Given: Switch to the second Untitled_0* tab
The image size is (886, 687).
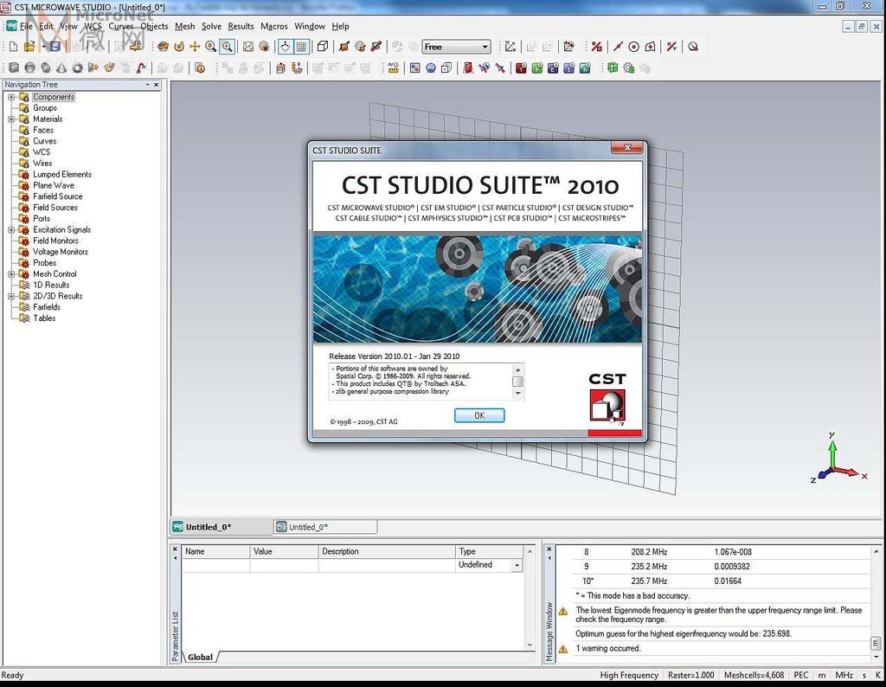Looking at the screenshot, I should click(x=325, y=527).
